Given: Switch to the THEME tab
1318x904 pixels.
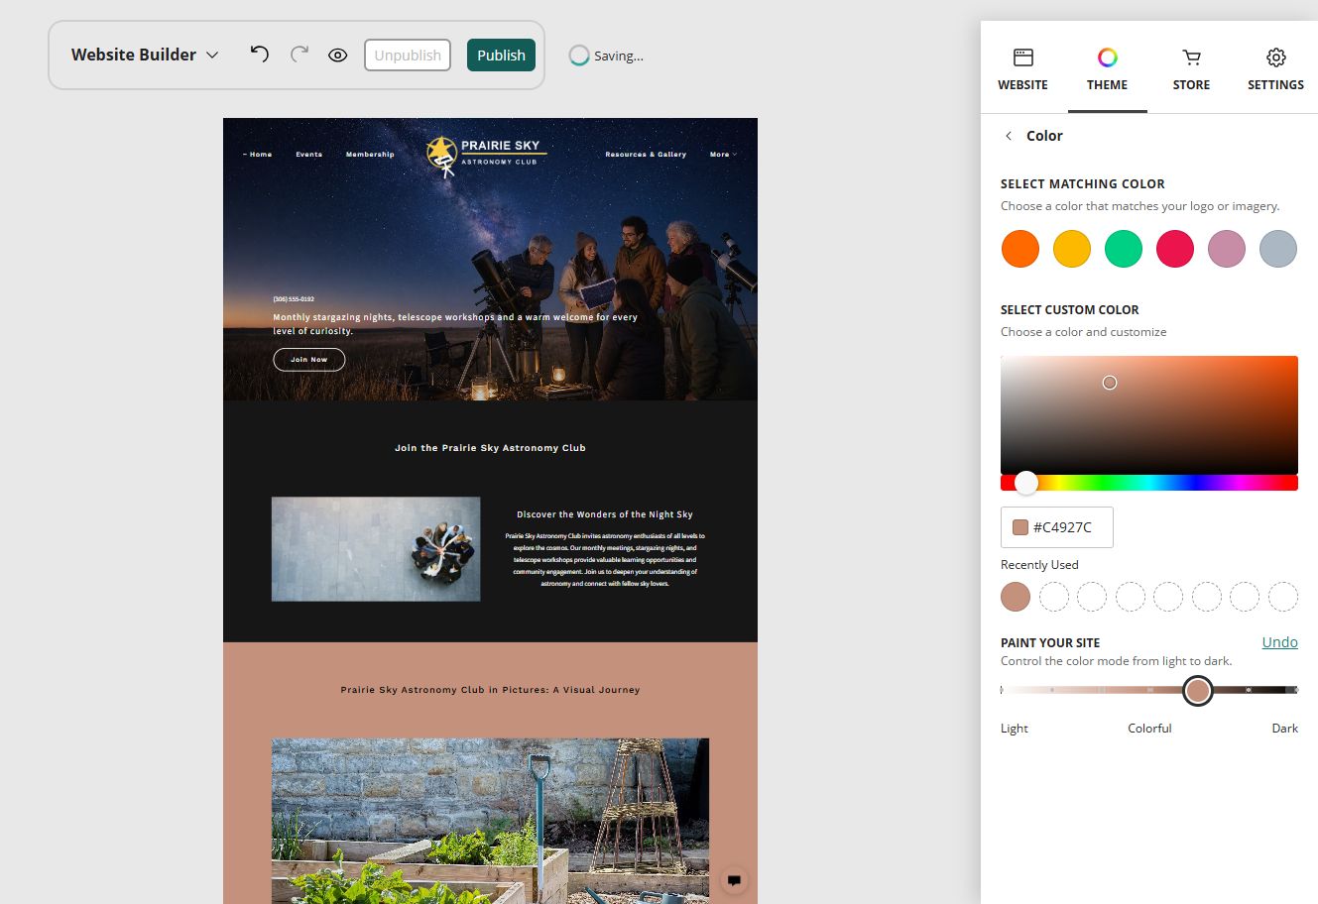Looking at the screenshot, I should 1107,69.
